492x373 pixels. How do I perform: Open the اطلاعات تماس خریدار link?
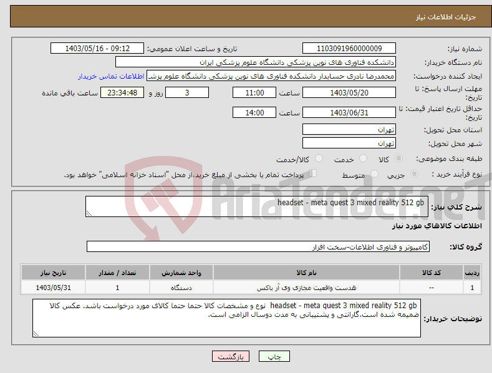[111, 76]
